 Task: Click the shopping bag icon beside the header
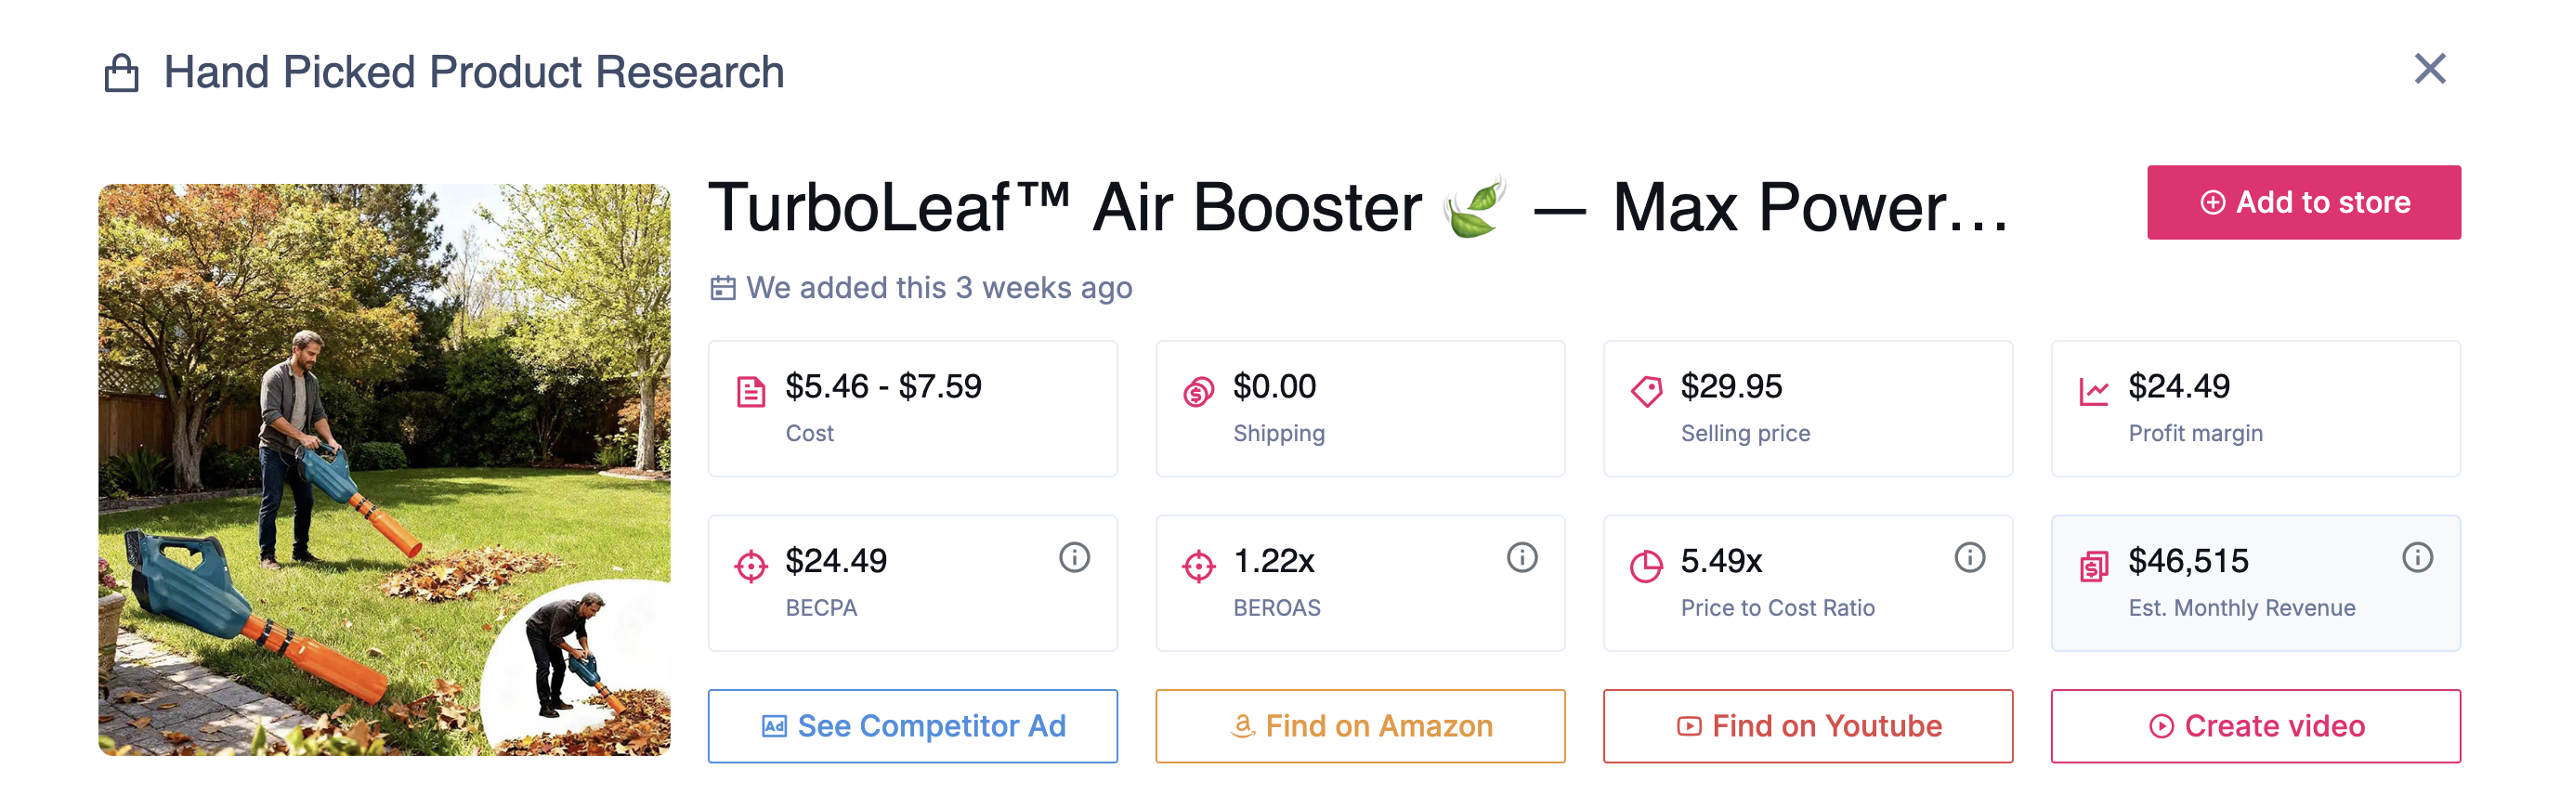point(124,70)
